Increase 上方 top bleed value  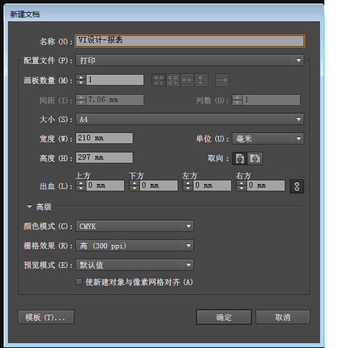[x=81, y=183]
